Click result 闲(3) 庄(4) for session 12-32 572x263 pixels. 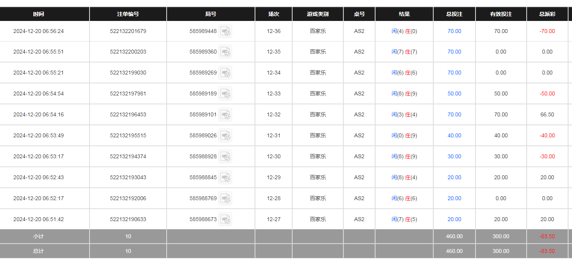point(404,114)
